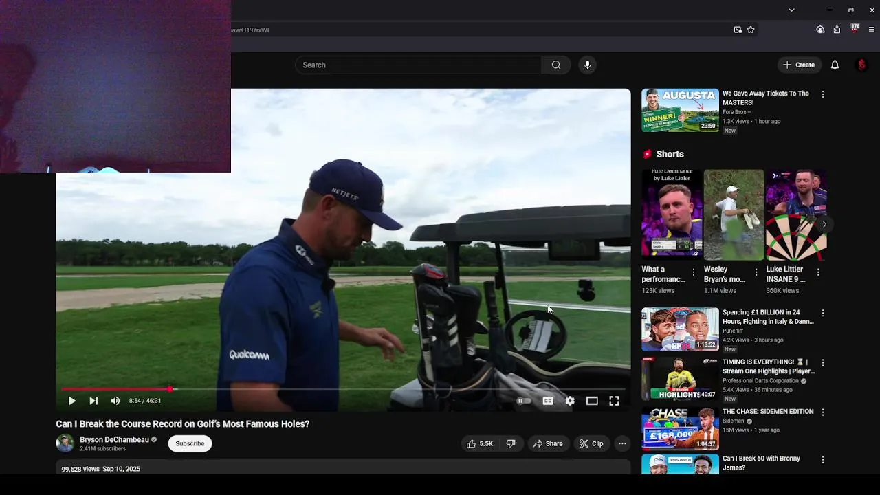
Task: Bookmark this page with the star
Action: point(751,30)
